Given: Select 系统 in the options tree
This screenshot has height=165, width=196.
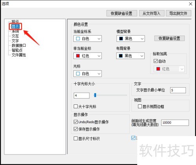Looking at the screenshot, I should tap(15, 31).
